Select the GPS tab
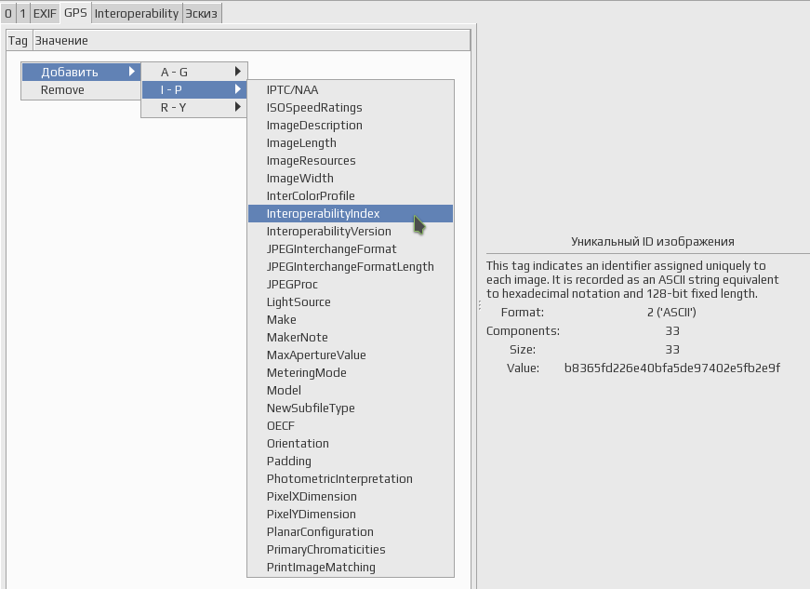810x589 pixels. point(75,12)
